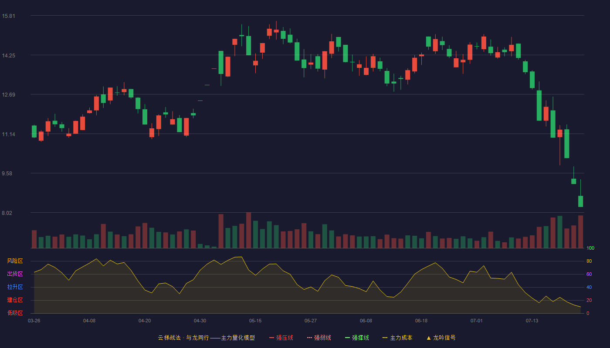Click the 15.81 price axis label
610x348 pixels.
coord(8,16)
